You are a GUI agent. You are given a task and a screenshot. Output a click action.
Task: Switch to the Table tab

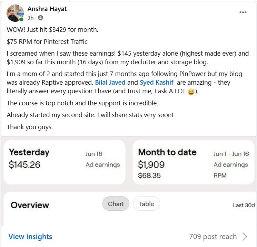[146, 204]
